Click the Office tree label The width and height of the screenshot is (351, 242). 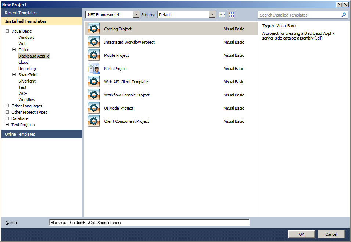(24, 50)
